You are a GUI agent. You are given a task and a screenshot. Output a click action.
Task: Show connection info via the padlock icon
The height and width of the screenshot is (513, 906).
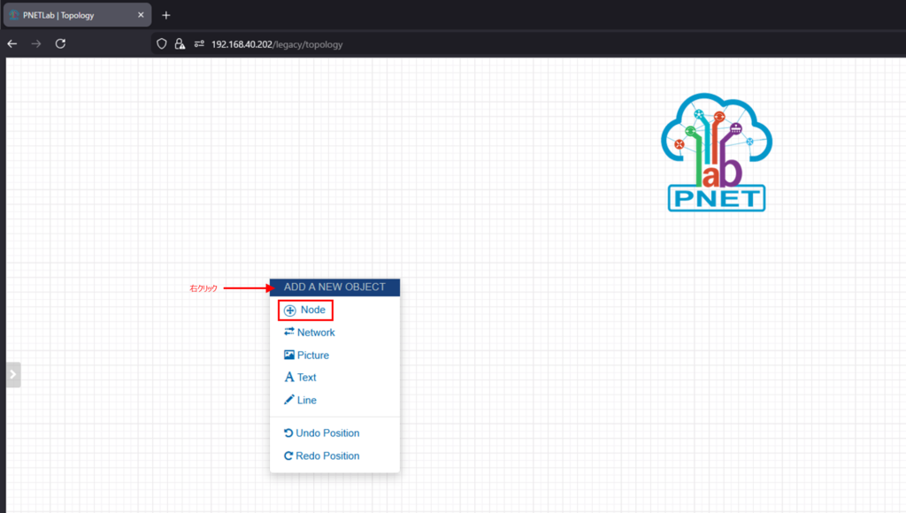[180, 43]
